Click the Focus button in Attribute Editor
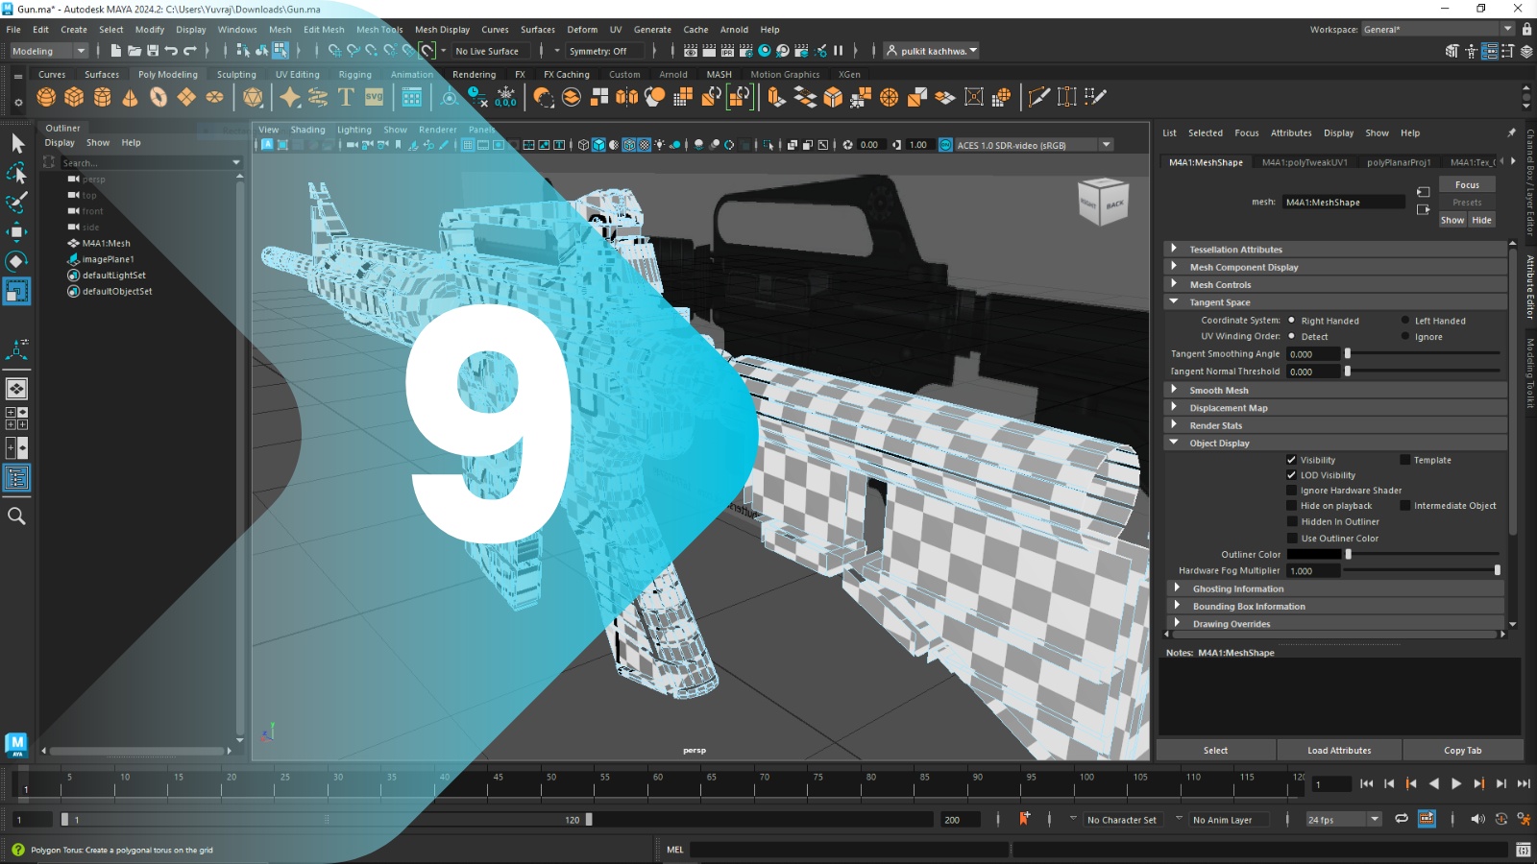The image size is (1537, 864). click(x=1467, y=184)
